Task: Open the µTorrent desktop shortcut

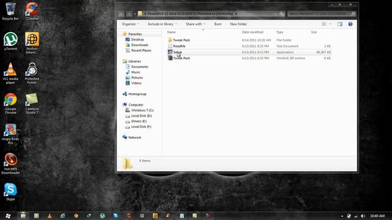Action: [x=10, y=42]
